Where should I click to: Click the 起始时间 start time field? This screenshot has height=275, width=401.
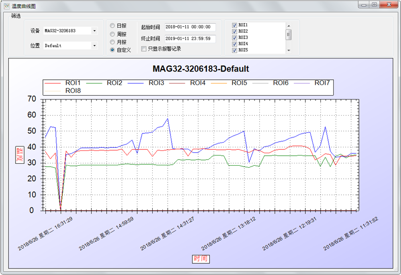tap(190, 27)
